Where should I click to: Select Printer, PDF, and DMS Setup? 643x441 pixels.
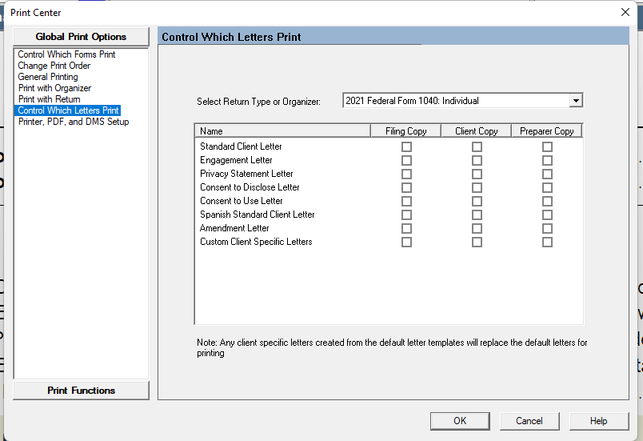74,122
